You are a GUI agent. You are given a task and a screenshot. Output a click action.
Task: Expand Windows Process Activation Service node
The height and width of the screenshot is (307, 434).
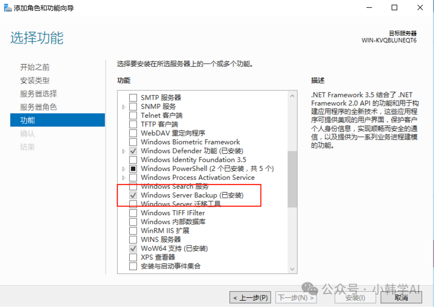point(124,177)
